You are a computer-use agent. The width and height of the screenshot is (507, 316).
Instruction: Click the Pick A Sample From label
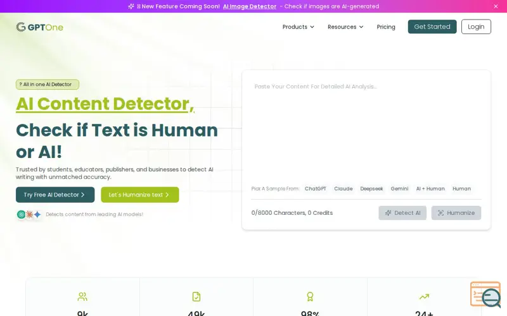coord(275,188)
